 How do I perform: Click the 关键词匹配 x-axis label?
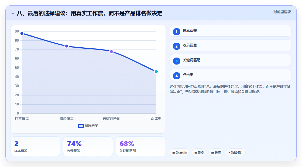click(111, 119)
